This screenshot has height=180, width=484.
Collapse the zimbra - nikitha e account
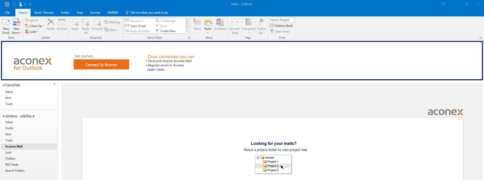tap(4, 116)
